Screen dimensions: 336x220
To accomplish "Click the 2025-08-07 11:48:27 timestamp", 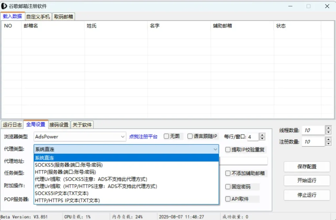I will (x=181, y=217).
